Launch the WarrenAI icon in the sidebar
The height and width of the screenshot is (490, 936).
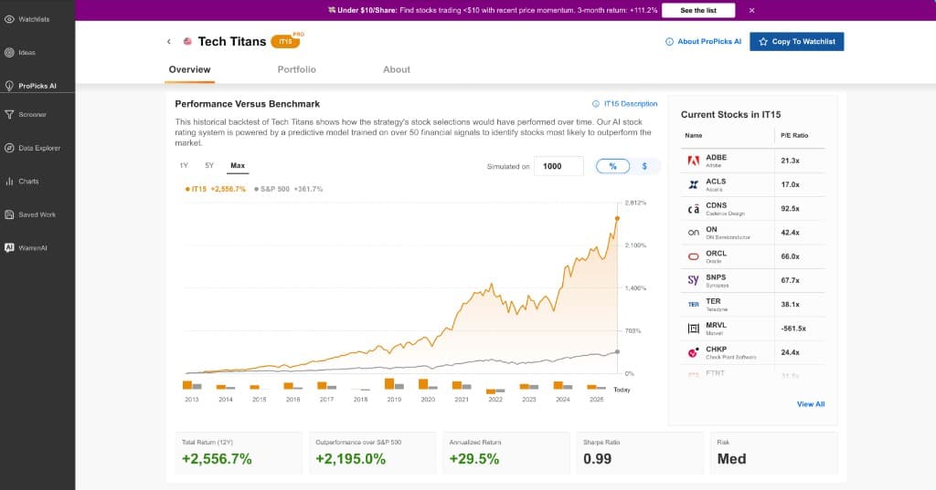point(9,247)
